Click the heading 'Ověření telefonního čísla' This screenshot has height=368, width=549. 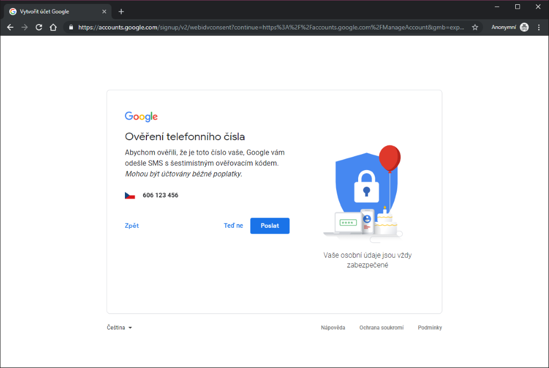point(185,136)
